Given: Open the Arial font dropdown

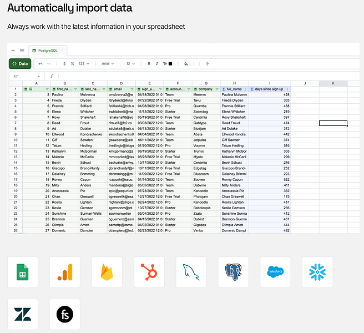Looking at the screenshot, I should [x=108, y=64].
